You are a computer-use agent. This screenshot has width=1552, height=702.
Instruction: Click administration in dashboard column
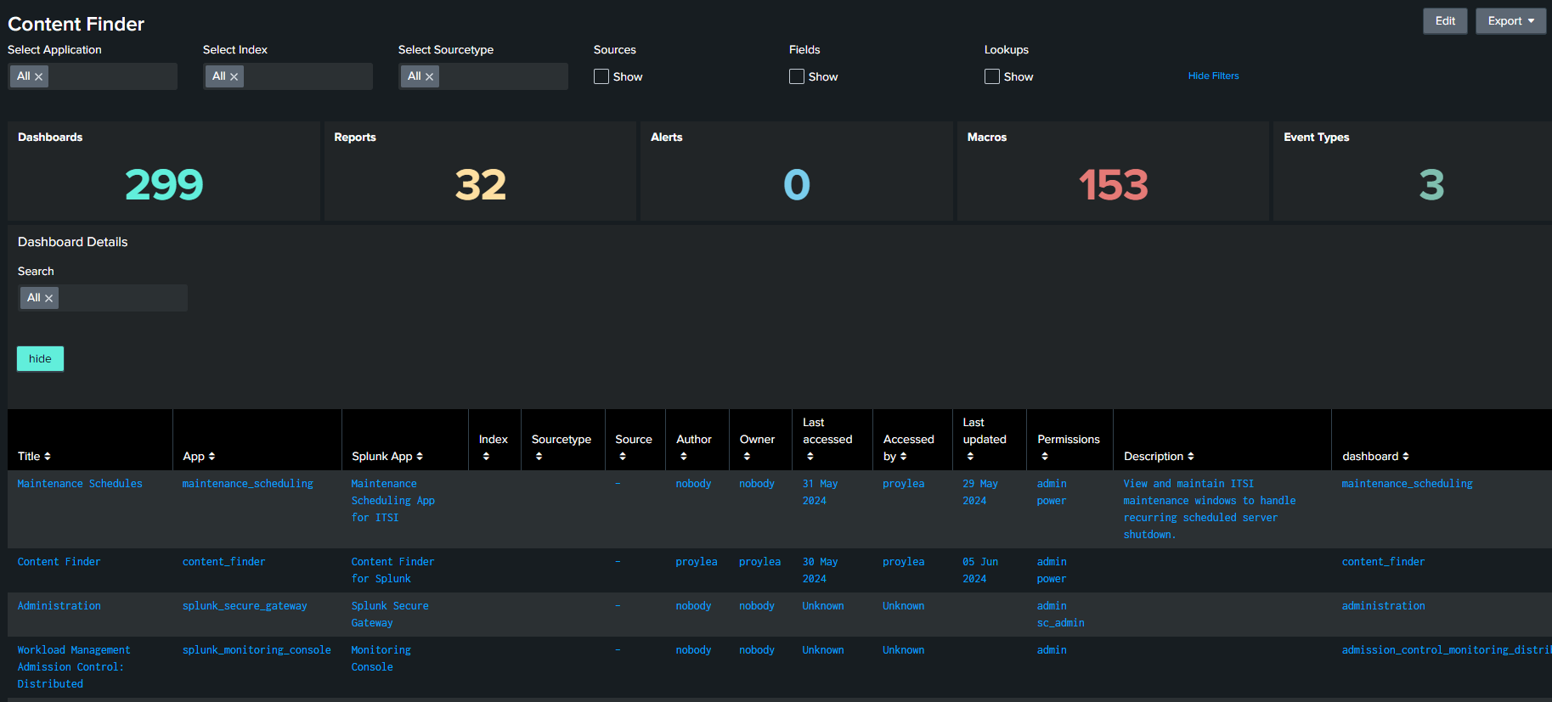pyautogui.click(x=1383, y=606)
